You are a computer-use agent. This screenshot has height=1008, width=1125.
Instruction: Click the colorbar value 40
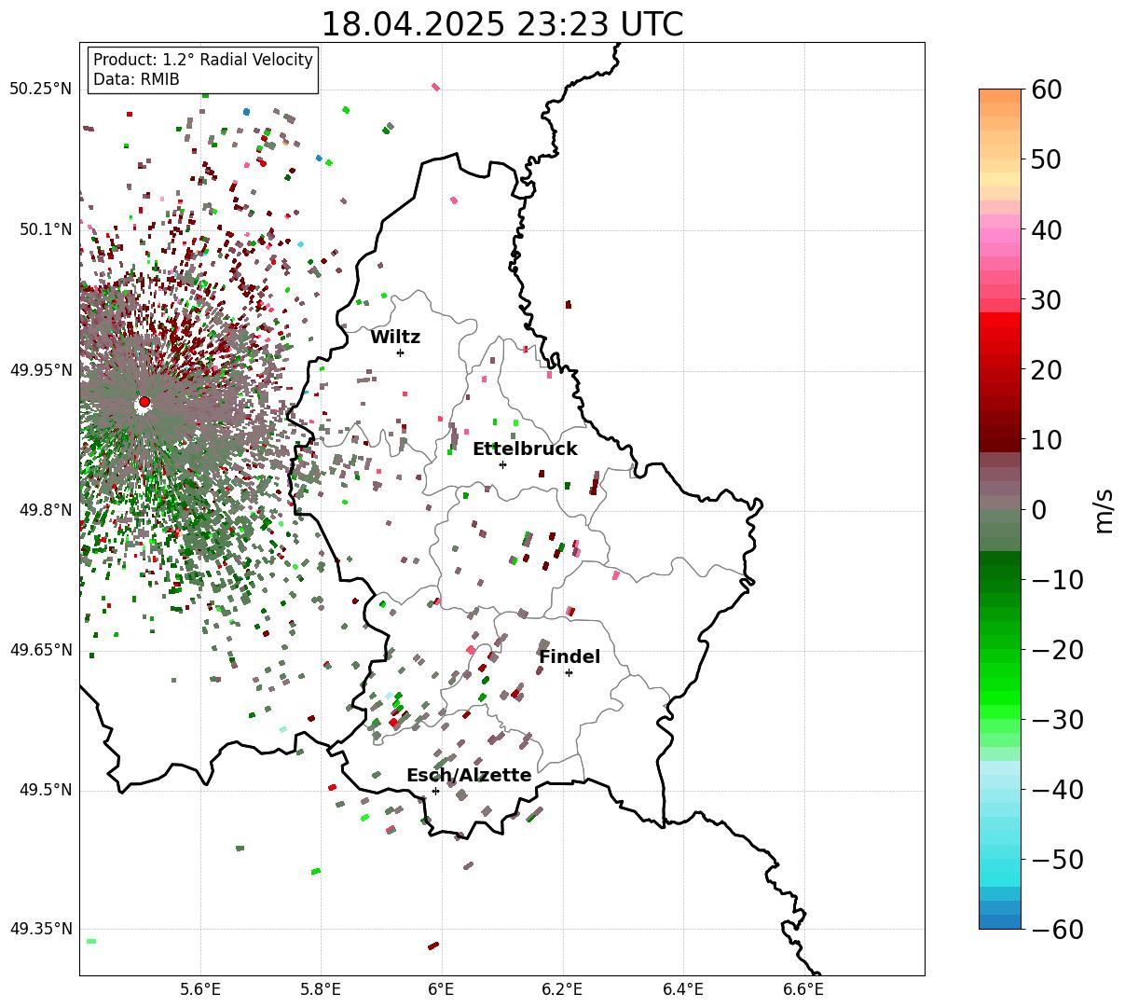[1046, 229]
